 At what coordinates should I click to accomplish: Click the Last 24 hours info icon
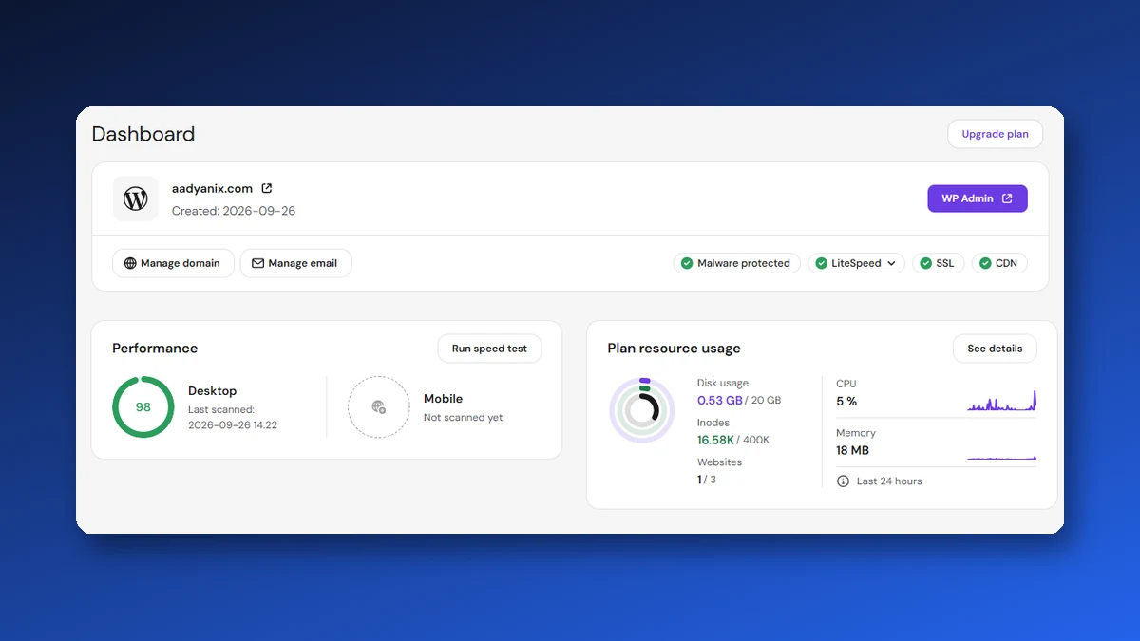[843, 481]
